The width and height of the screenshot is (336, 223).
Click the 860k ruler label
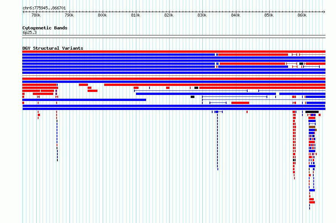pyautogui.click(x=302, y=15)
